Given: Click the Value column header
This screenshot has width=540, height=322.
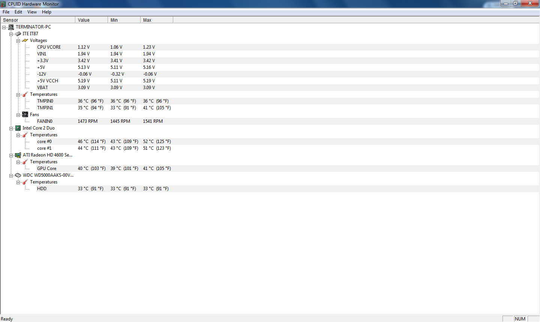Looking at the screenshot, I should point(91,20).
